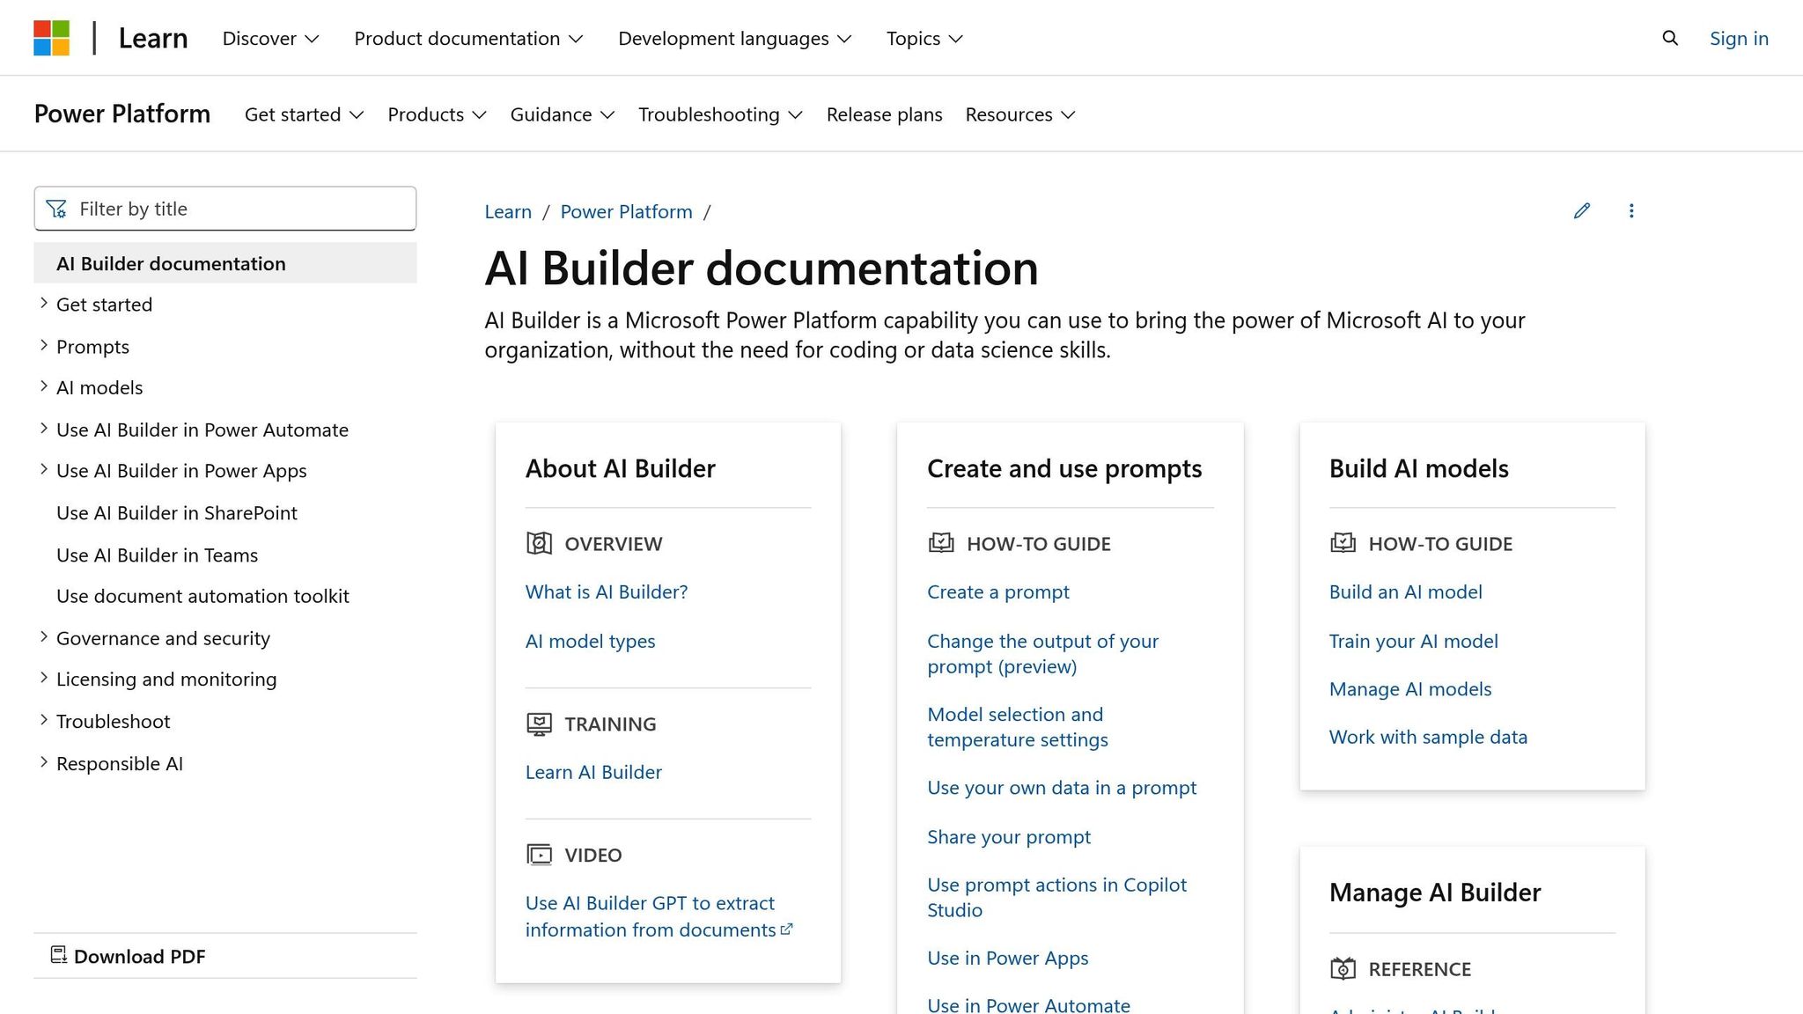Select Use document automation toolkit
The image size is (1803, 1014).
[x=202, y=596]
